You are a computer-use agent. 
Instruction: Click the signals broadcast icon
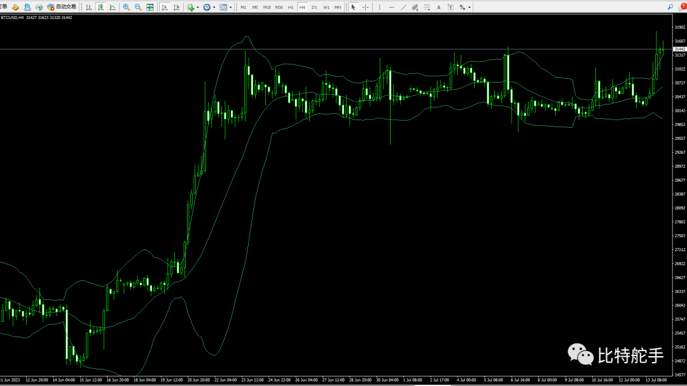pyautogui.click(x=39, y=7)
